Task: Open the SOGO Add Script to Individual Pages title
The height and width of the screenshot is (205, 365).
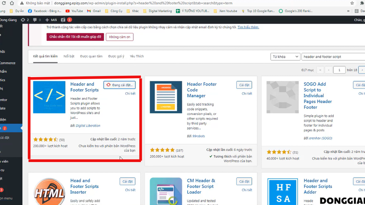Action: [318, 96]
